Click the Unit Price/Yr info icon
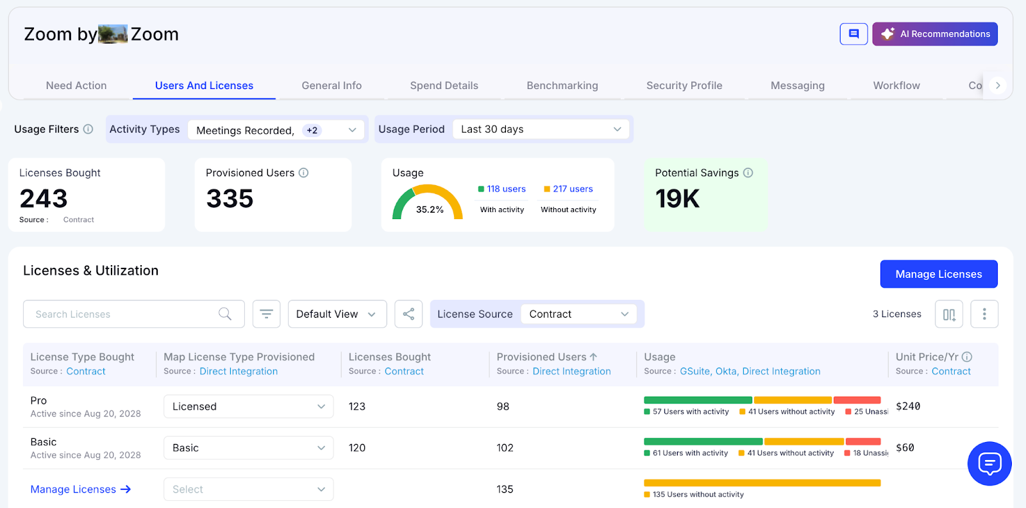 point(967,357)
